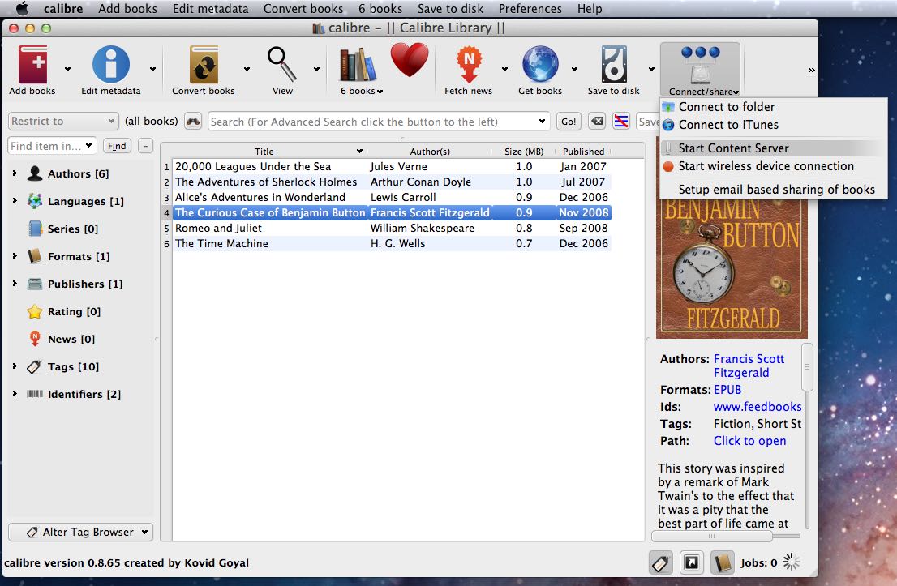Open the Click to open path link
This screenshot has height=586, width=897.
(749, 441)
